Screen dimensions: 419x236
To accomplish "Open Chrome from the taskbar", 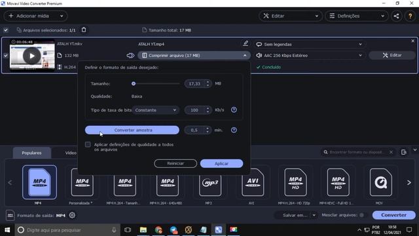I will 158,230.
